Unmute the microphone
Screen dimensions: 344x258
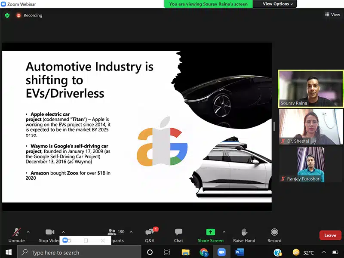pos(16,233)
